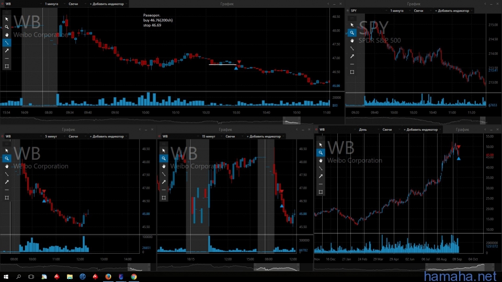Click the blue buy marker on WB daily chart

tap(459, 159)
